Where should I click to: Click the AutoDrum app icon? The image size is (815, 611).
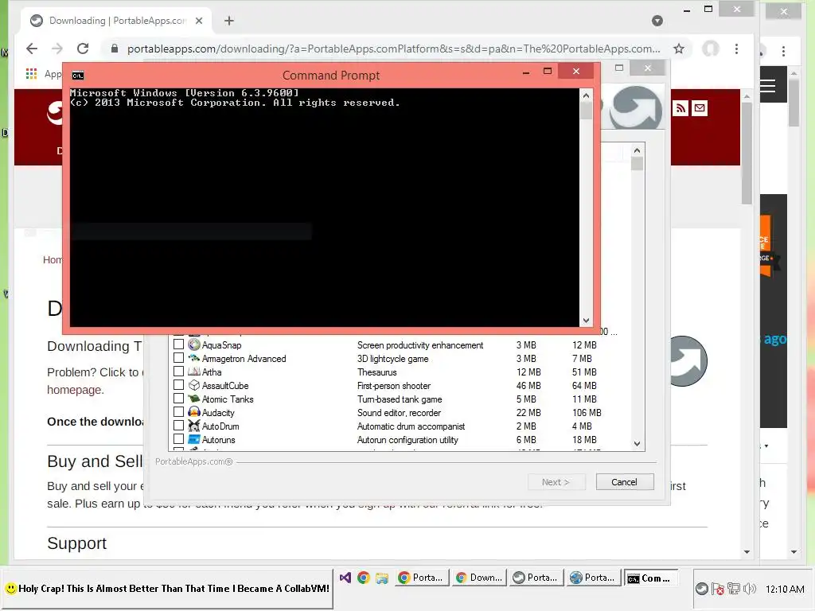pyautogui.click(x=194, y=426)
